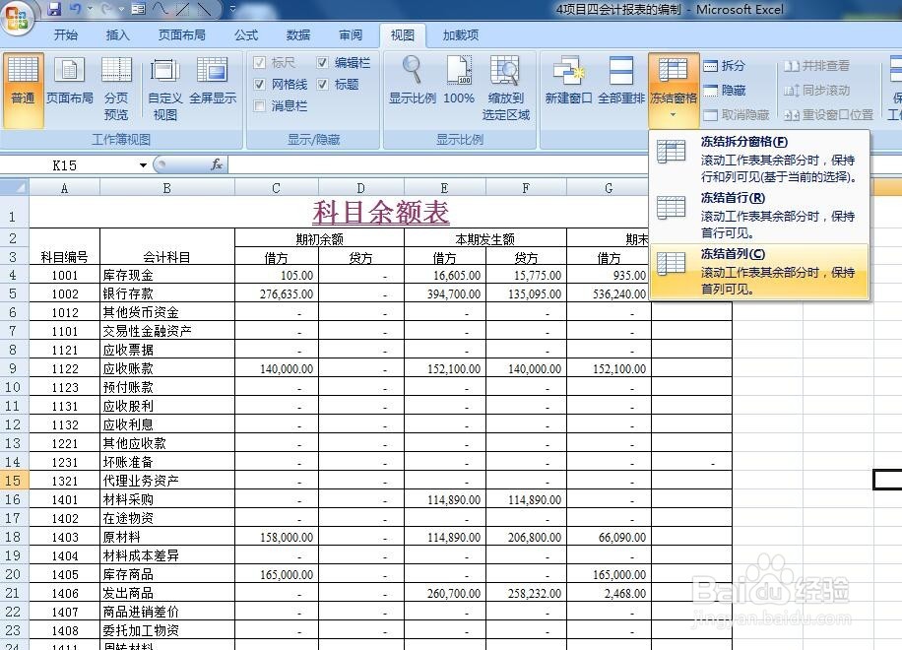Open 自定义视图 dialog
This screenshot has height=650, width=902.
coord(163,84)
